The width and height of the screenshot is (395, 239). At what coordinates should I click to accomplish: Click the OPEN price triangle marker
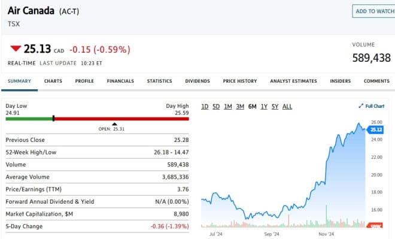click(x=115, y=124)
